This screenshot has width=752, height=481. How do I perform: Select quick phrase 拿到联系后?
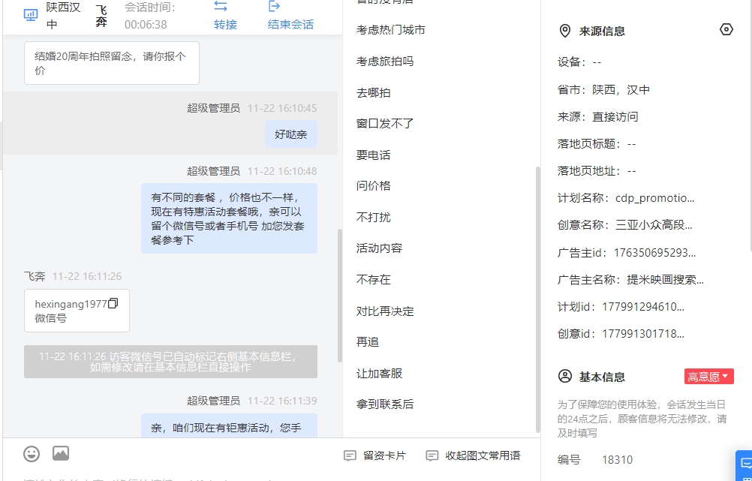385,404
